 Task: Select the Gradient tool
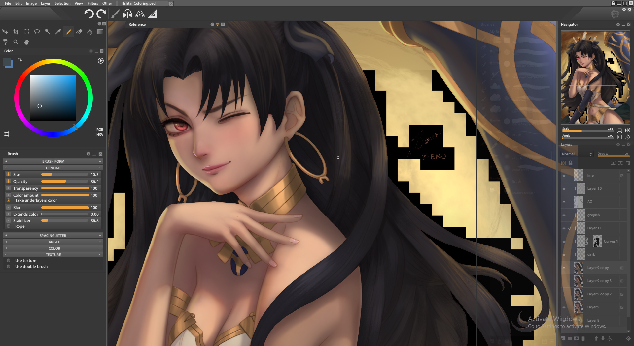point(100,32)
